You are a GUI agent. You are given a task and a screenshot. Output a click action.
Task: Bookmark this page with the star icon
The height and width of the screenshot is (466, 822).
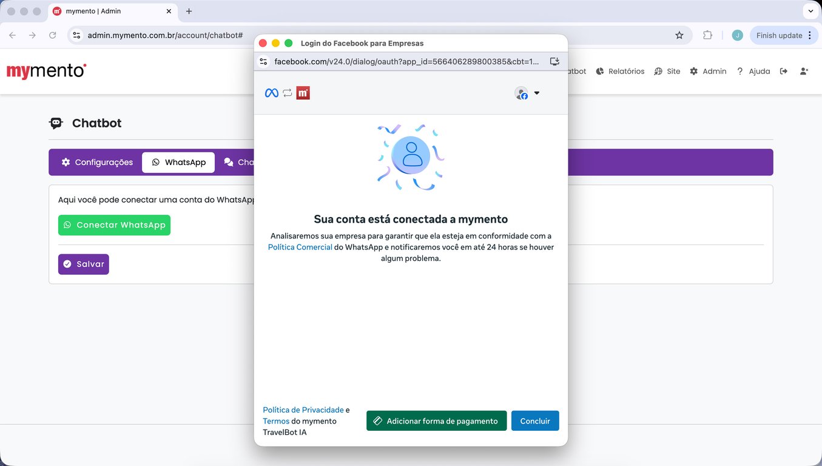[x=679, y=35]
